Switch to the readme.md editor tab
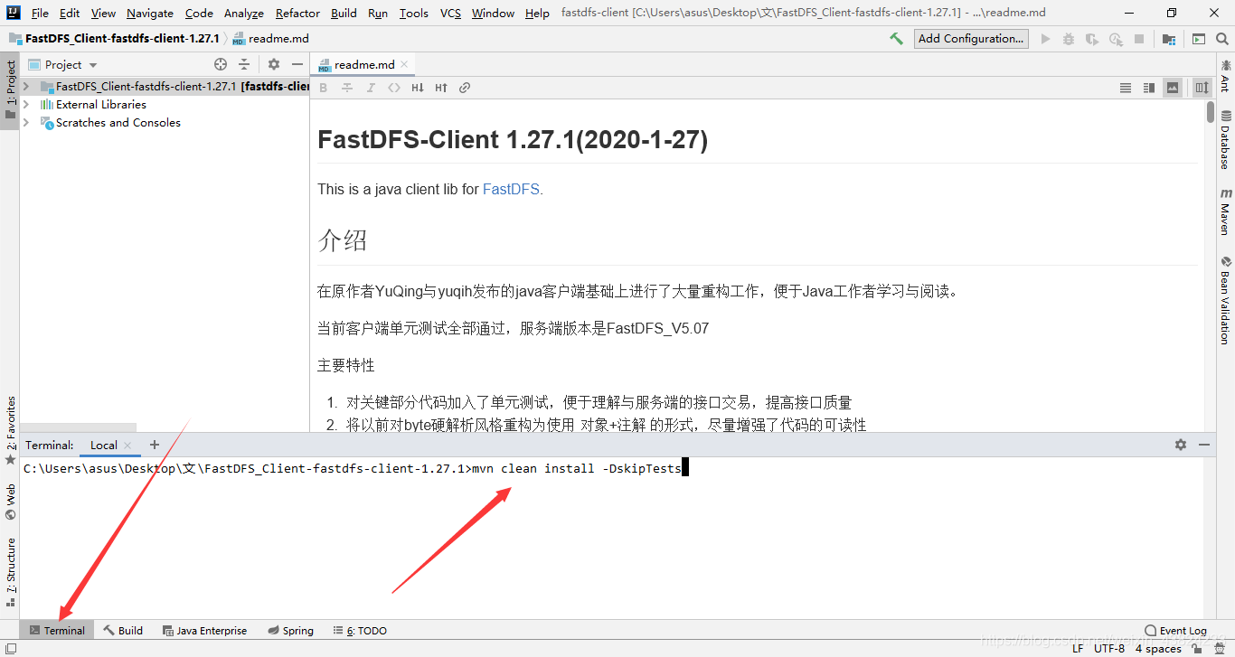The height and width of the screenshot is (657, 1235). point(364,64)
